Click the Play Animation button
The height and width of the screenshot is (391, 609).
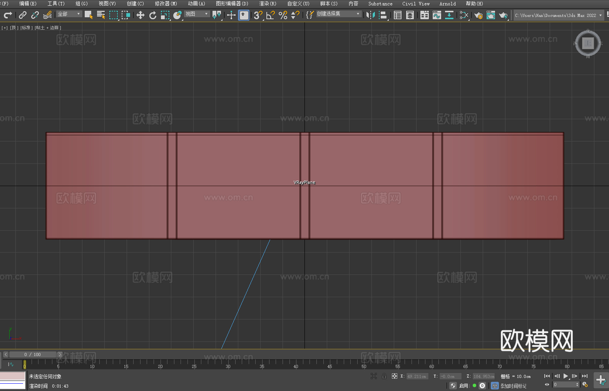coord(565,376)
